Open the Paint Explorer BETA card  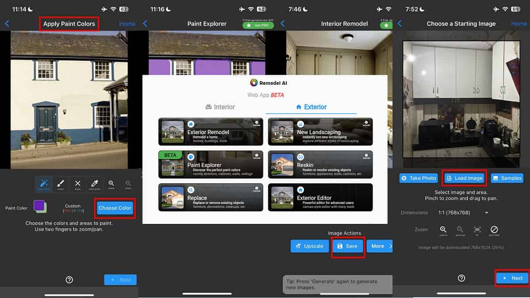click(211, 164)
